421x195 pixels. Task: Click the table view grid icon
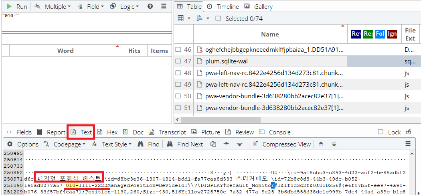coord(181,18)
